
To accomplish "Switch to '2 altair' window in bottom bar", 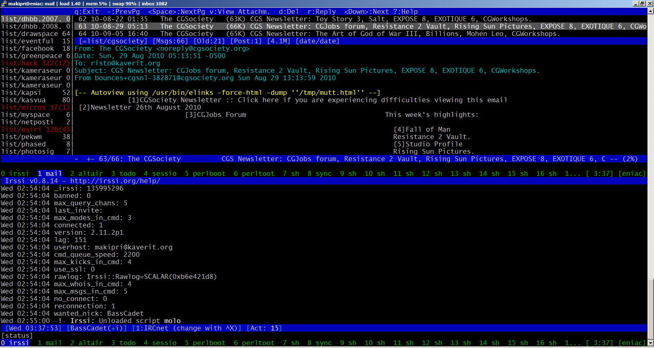I will (87, 343).
